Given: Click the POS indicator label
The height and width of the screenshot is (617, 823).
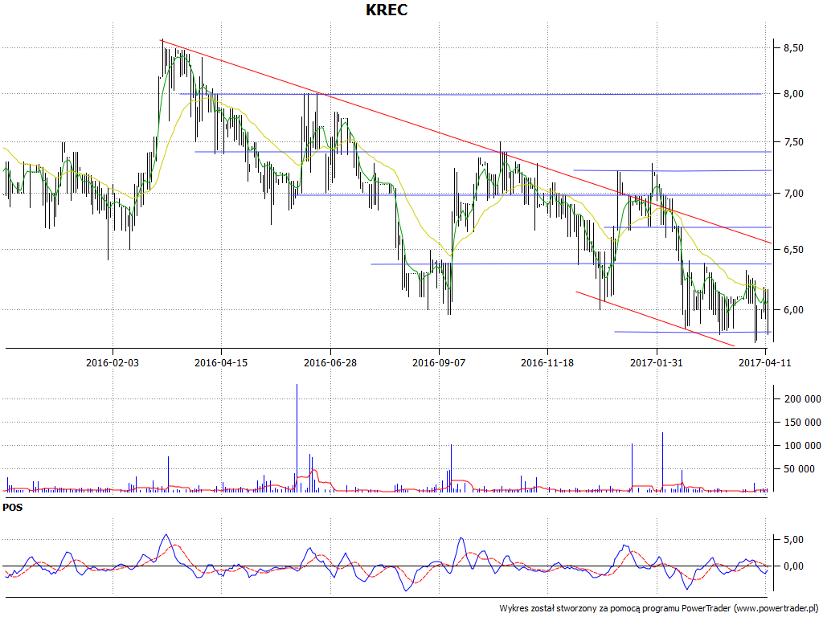Looking at the screenshot, I should [13, 508].
